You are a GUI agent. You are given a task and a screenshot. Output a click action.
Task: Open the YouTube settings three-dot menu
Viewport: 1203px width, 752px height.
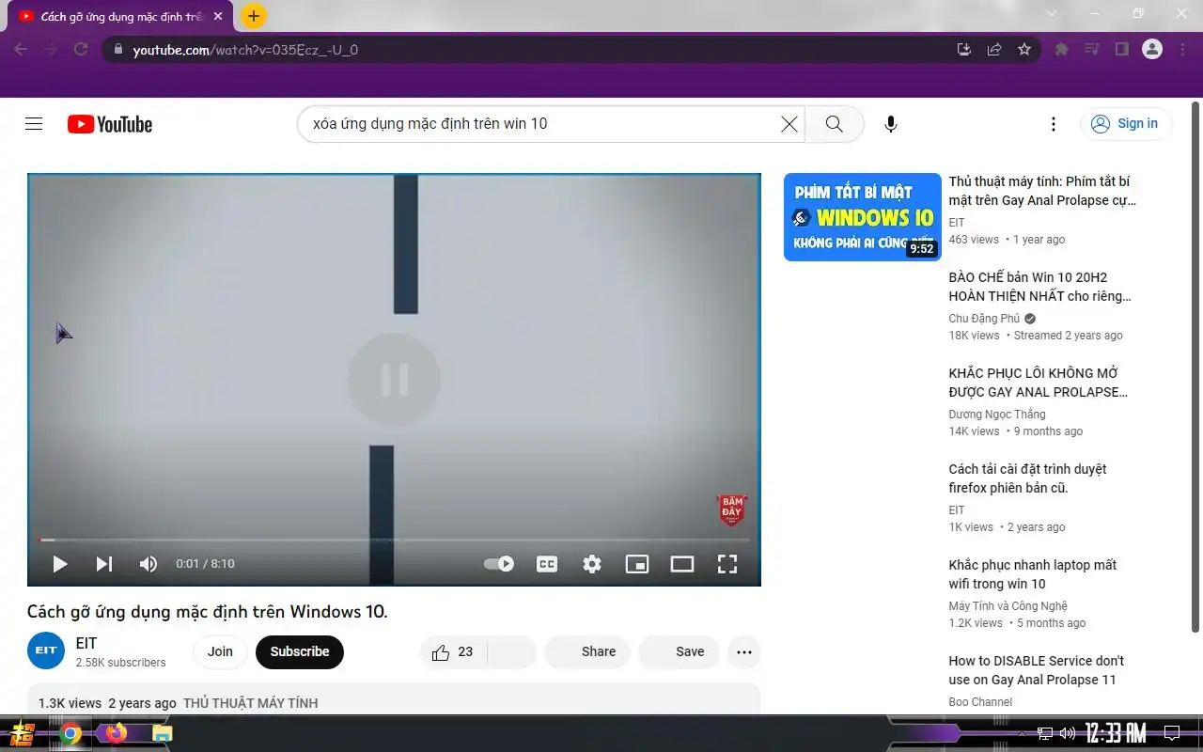tap(1054, 124)
